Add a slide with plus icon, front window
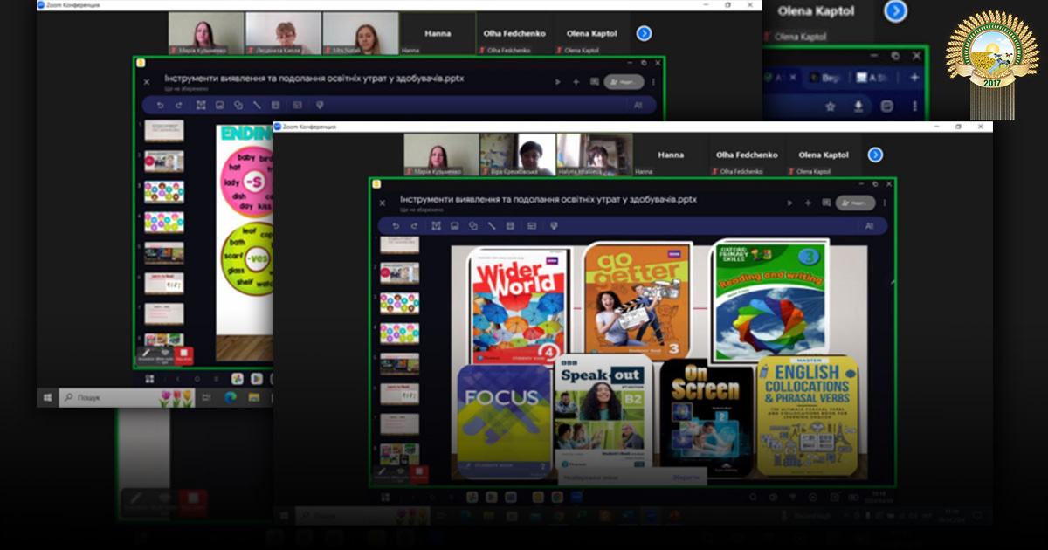 [809, 203]
